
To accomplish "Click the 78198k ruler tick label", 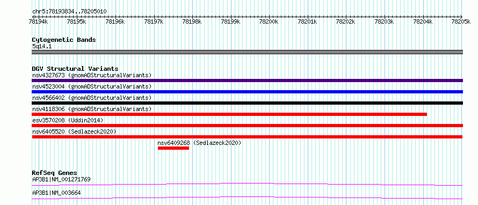I will [x=192, y=21].
